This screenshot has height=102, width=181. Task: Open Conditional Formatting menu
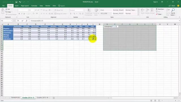tap(89, 12)
